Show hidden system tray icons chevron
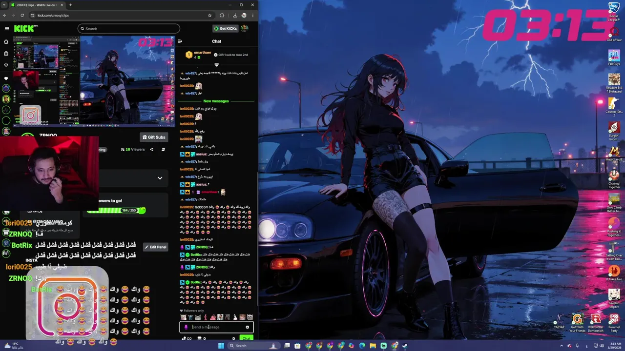This screenshot has width=625, height=351. [562, 346]
